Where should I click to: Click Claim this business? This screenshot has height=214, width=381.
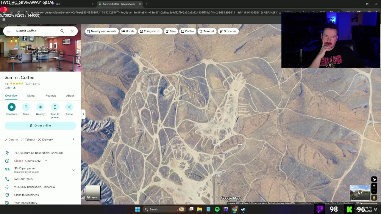pyautogui.click(x=26, y=195)
